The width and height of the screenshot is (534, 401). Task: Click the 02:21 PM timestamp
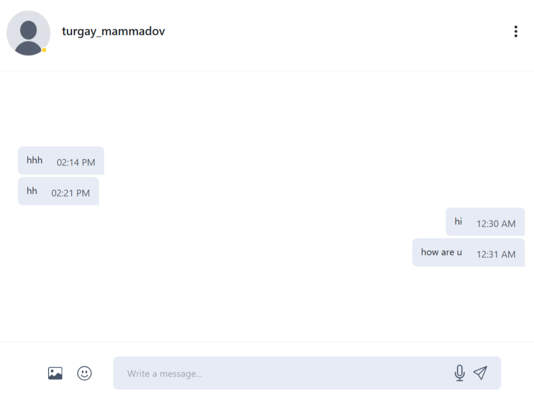point(71,193)
